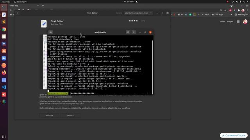Show more bookmarks via the overflow chevron
The width and height of the screenshot is (250, 140).
click(x=231, y=14)
